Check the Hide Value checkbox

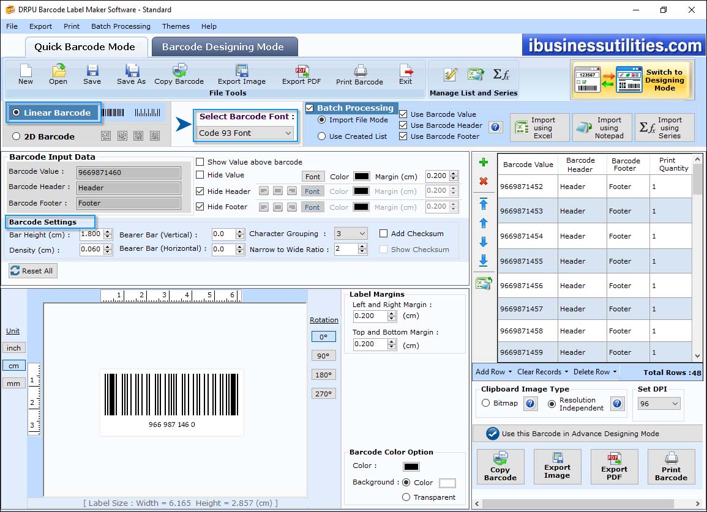pyautogui.click(x=200, y=175)
